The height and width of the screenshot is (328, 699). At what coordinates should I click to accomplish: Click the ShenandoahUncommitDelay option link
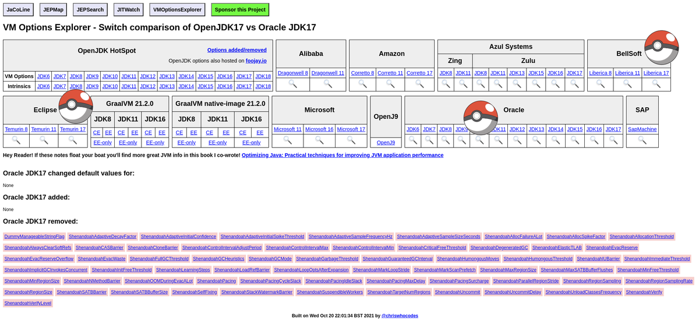513,292
